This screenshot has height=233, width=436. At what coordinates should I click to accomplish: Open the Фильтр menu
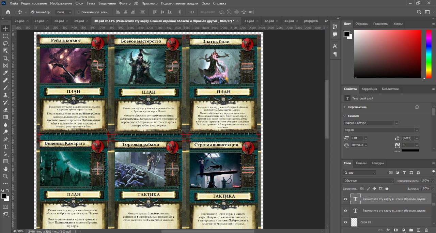[x=125, y=3]
